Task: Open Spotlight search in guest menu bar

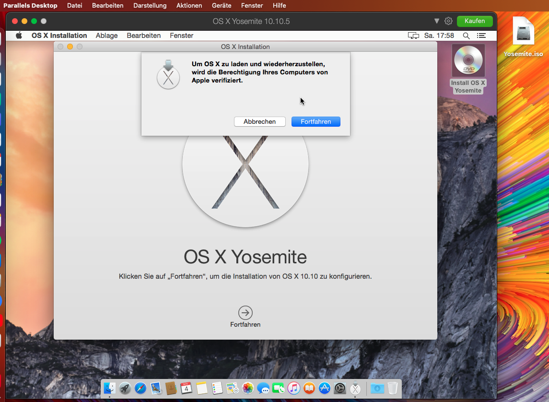Action: coord(466,35)
